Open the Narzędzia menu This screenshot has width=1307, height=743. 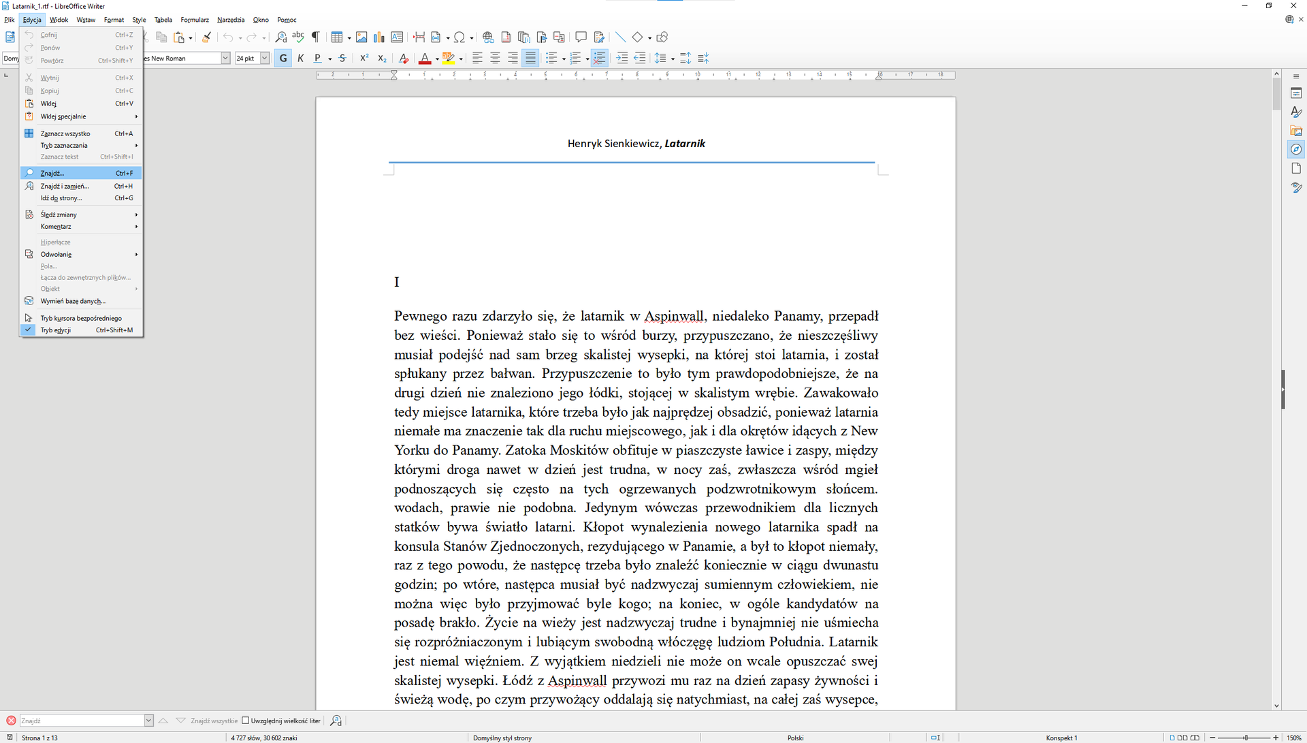[x=231, y=20]
